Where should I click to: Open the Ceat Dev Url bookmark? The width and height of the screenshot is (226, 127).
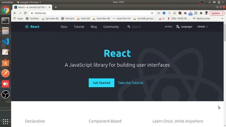point(121,18)
